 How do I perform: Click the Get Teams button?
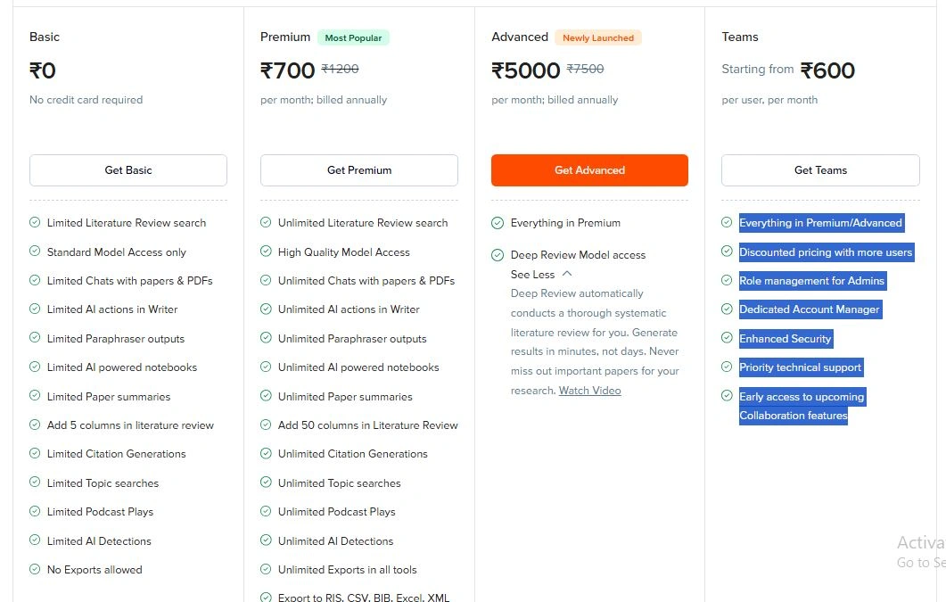tap(820, 170)
